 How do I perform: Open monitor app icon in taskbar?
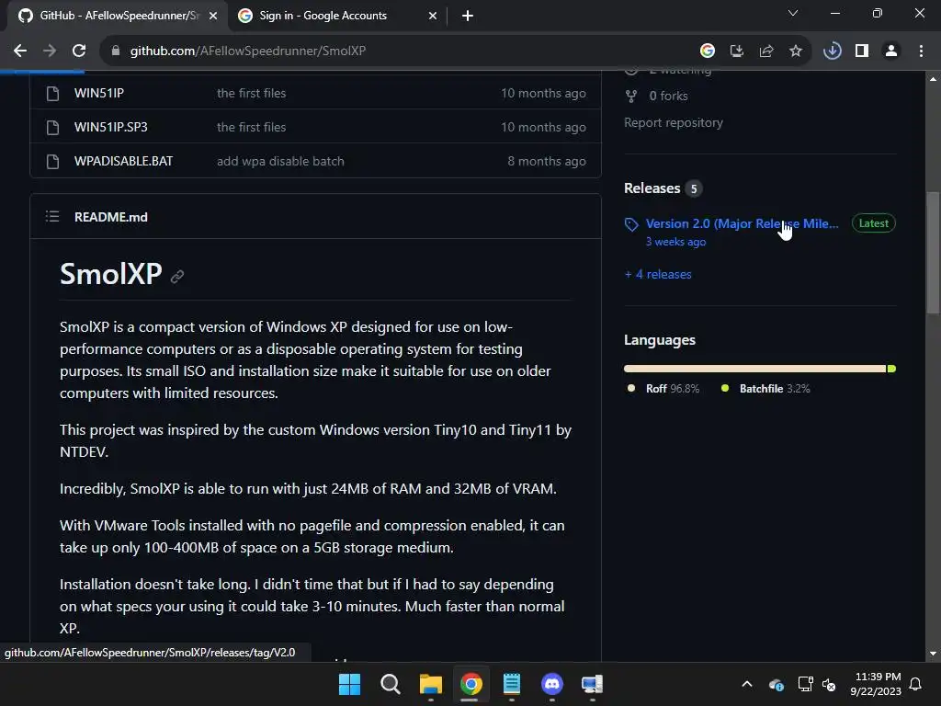[x=593, y=684]
